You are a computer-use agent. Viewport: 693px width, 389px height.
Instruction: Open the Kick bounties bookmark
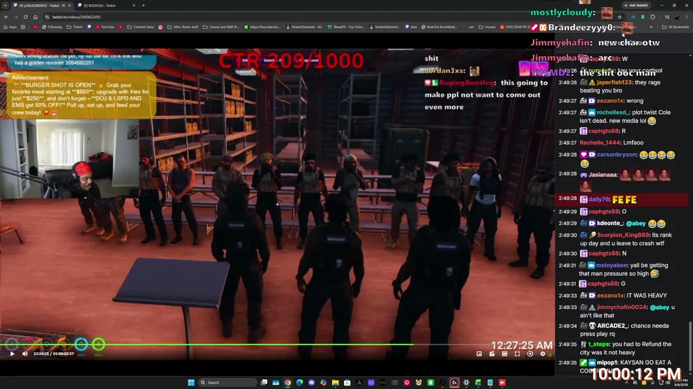click(x=263, y=27)
